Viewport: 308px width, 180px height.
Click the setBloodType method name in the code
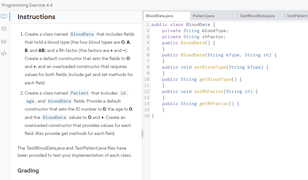click(x=210, y=67)
